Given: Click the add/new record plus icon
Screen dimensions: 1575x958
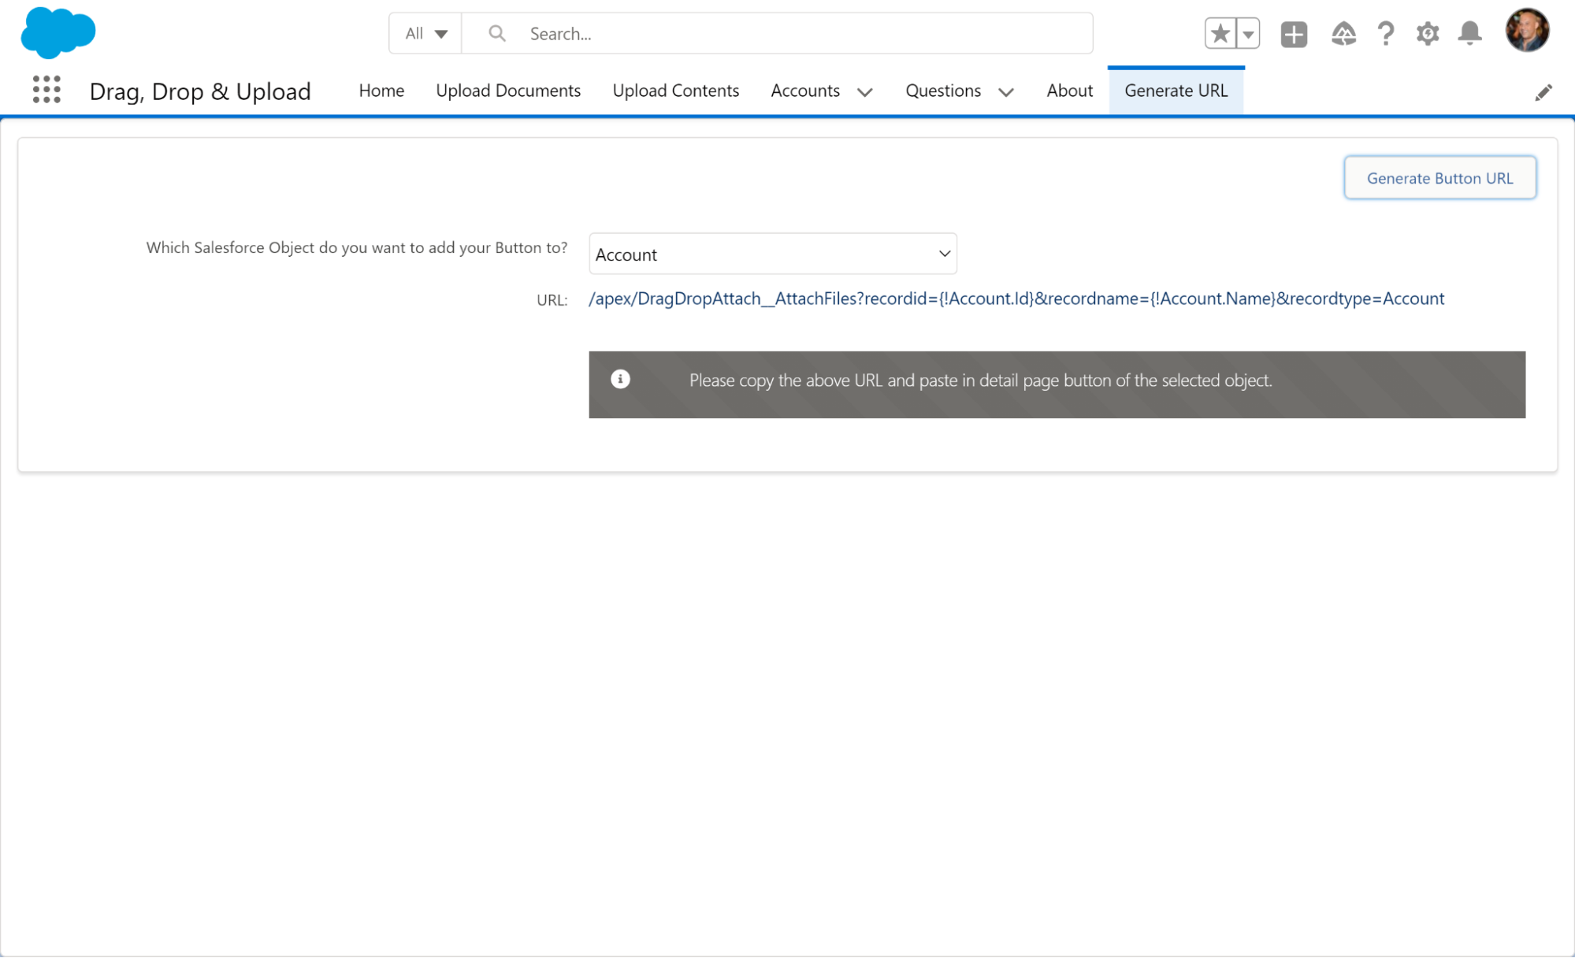Looking at the screenshot, I should [1293, 32].
